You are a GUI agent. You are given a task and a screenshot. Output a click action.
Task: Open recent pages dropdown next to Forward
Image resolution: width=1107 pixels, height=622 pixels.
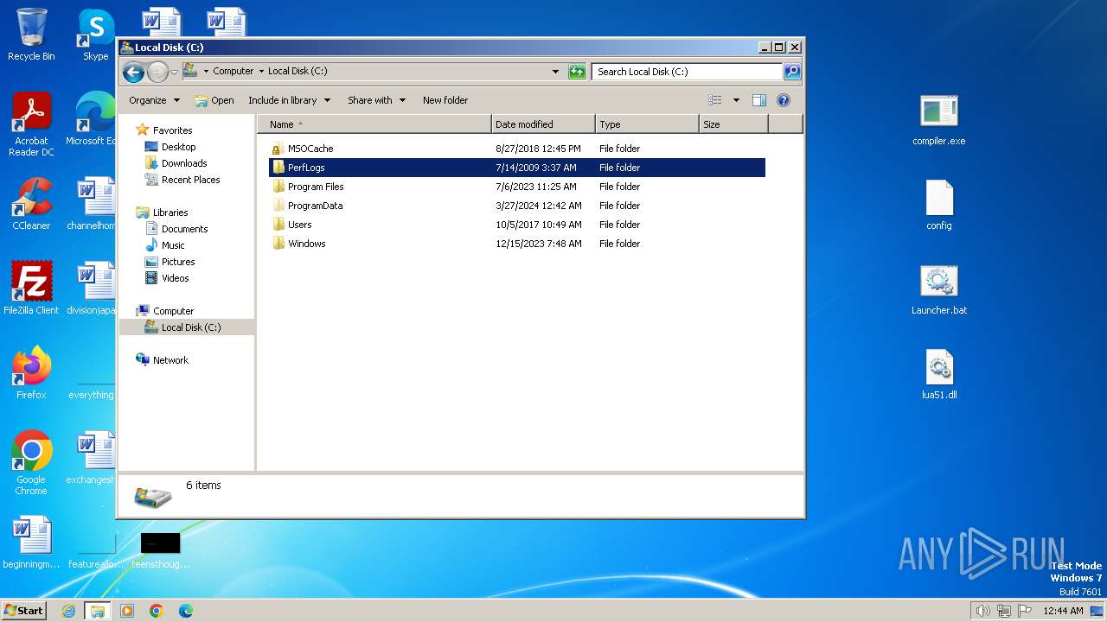pyautogui.click(x=174, y=72)
